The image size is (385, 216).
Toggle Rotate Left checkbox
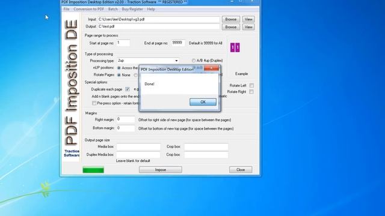coord(251,85)
